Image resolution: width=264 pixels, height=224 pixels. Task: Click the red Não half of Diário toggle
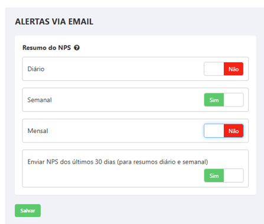click(x=233, y=69)
